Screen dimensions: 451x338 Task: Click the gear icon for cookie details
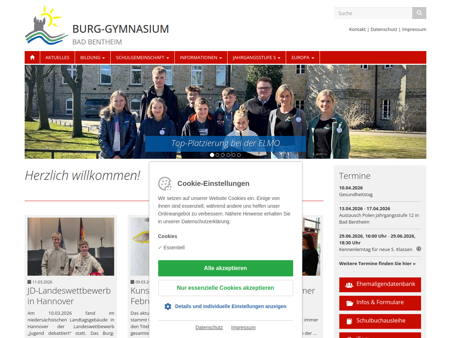pyautogui.click(x=168, y=306)
